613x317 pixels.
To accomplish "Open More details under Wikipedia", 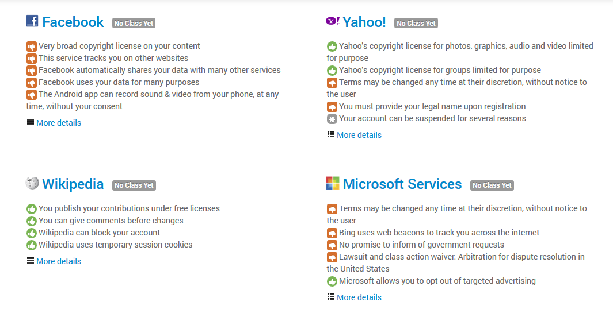I will pos(59,261).
